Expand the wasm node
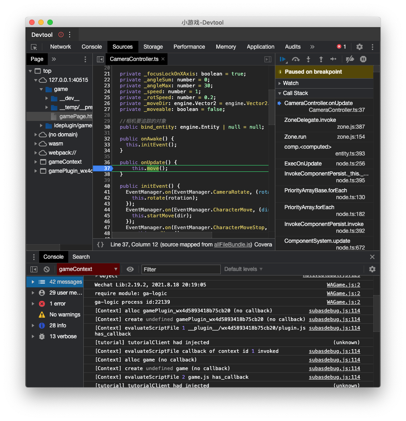Image resolution: width=406 pixels, height=421 pixels. (36, 144)
